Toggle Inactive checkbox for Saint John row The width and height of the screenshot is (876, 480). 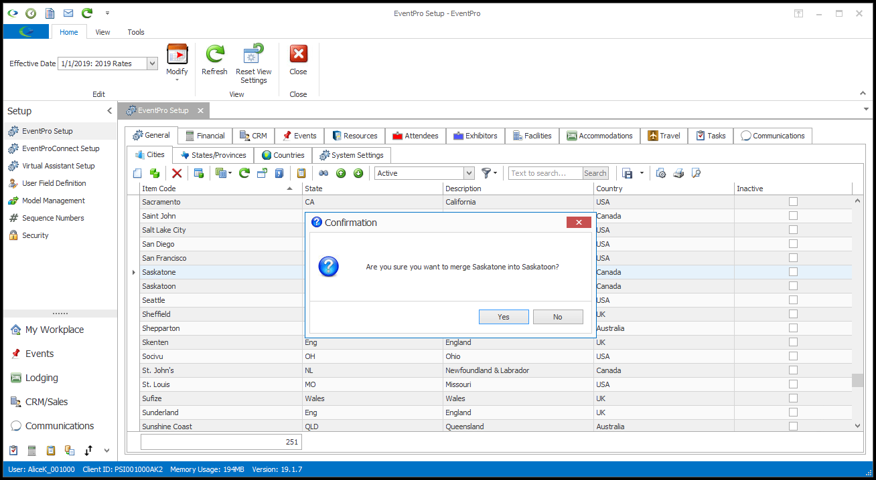(793, 216)
